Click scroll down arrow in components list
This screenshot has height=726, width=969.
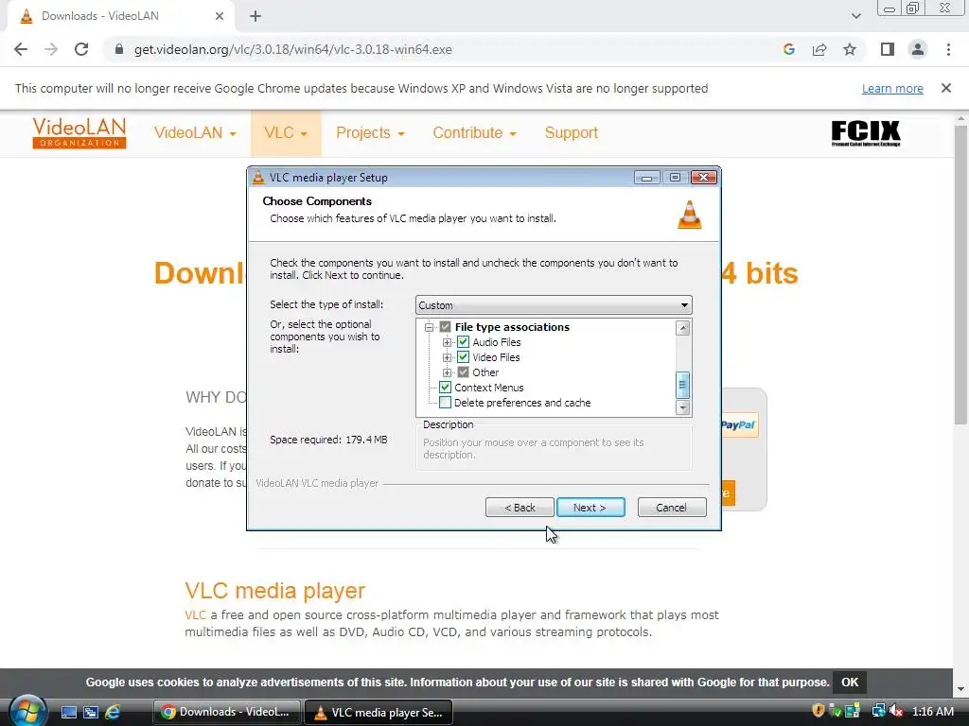(683, 407)
